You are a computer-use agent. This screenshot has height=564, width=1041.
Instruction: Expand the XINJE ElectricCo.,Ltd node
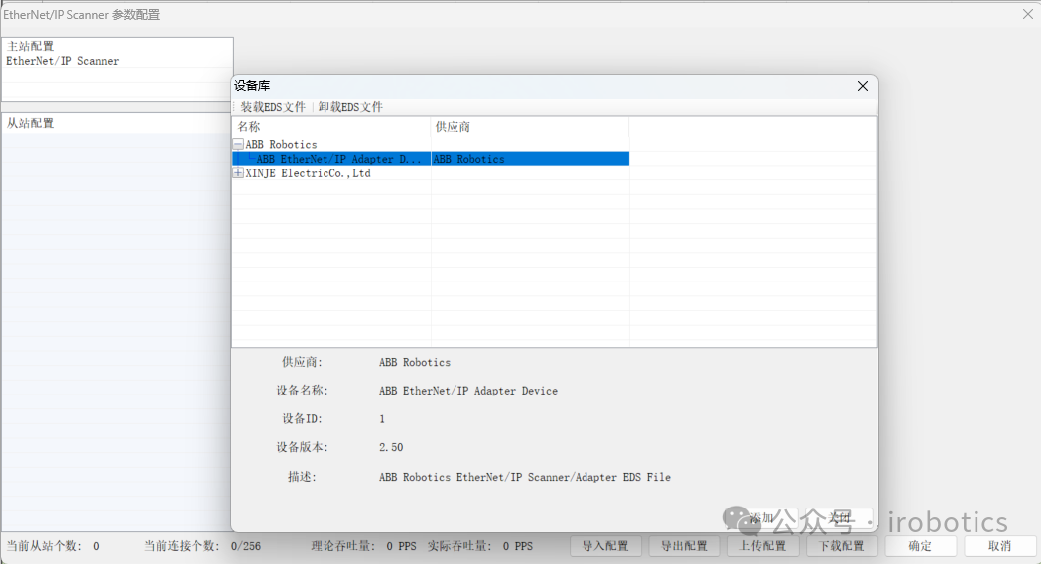238,173
